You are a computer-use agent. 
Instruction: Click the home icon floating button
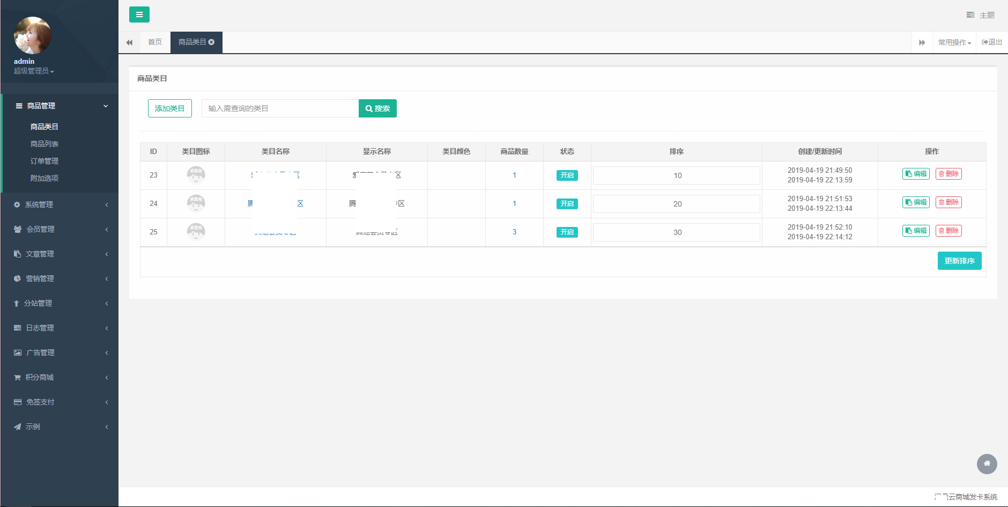tap(987, 464)
